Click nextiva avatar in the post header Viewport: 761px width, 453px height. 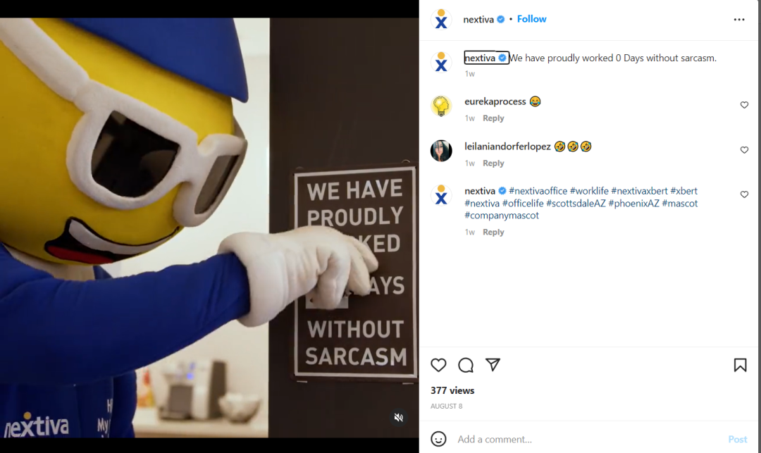tap(441, 20)
